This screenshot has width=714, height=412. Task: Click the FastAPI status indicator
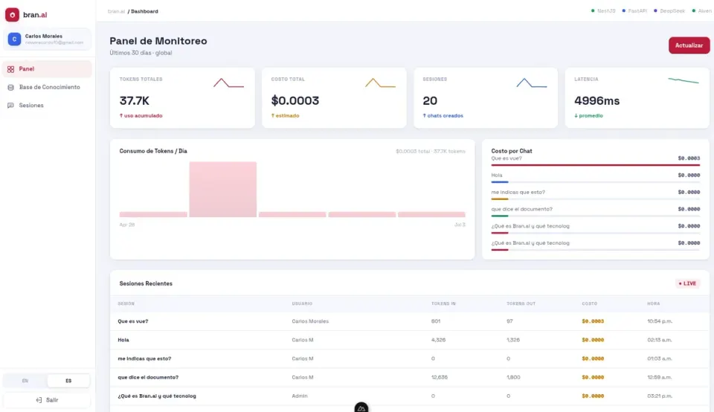coord(634,11)
